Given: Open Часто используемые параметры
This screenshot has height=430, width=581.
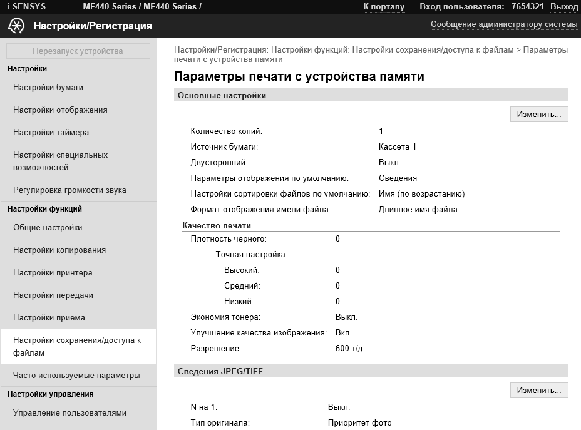Looking at the screenshot, I should [76, 376].
